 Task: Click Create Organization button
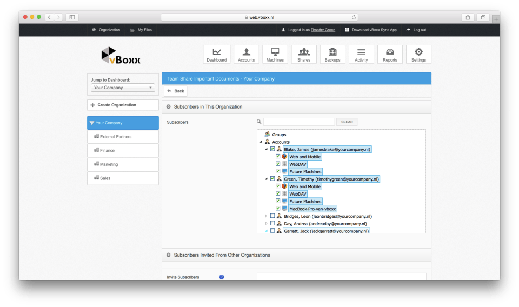pyautogui.click(x=123, y=105)
